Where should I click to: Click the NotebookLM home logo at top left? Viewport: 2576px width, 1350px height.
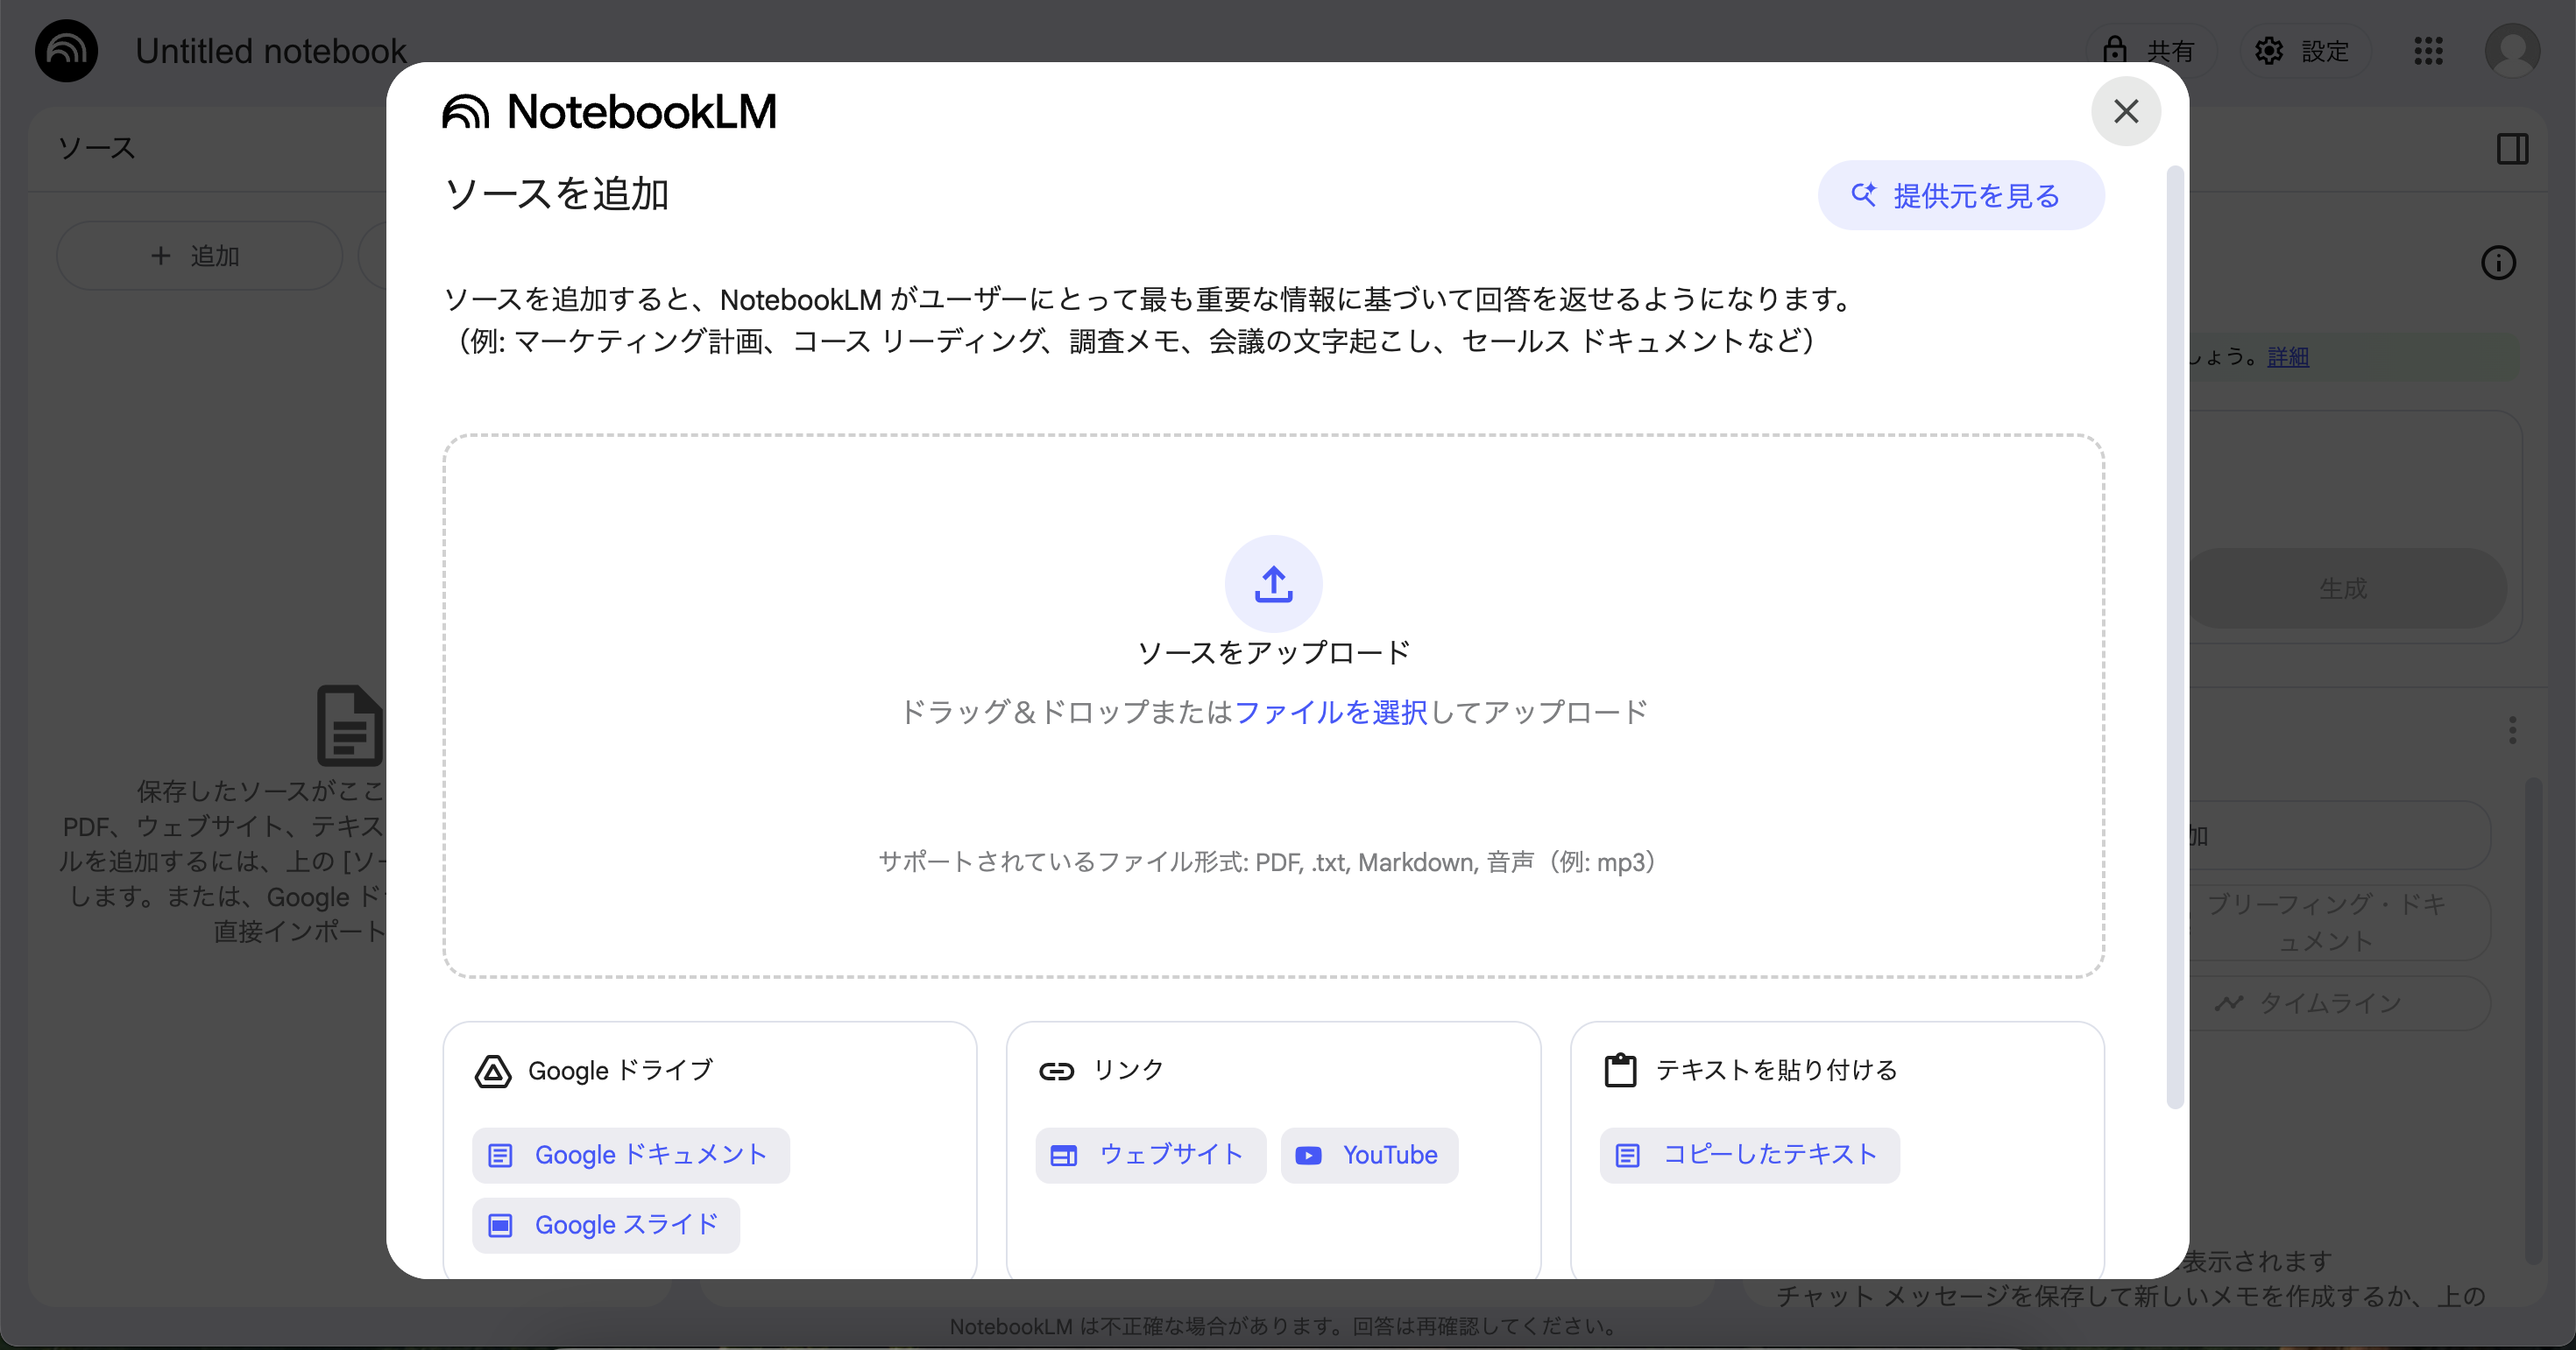coord(66,50)
